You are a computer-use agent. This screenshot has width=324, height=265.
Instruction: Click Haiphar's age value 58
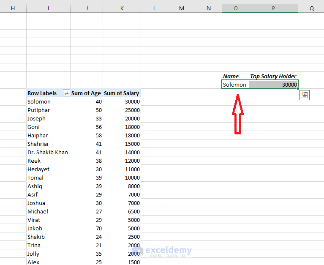point(87,135)
